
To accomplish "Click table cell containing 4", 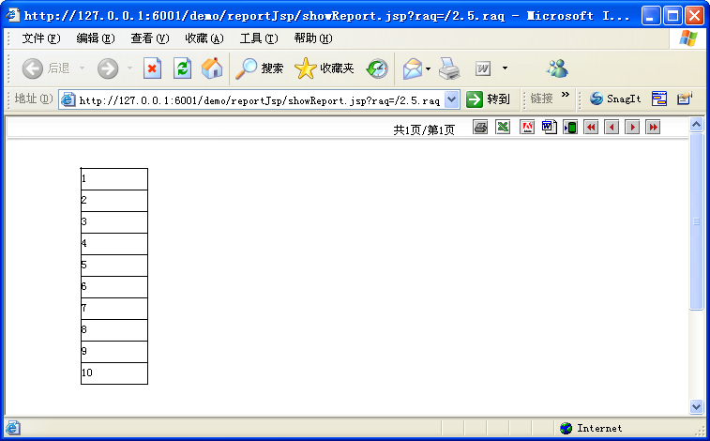I will tap(114, 244).
